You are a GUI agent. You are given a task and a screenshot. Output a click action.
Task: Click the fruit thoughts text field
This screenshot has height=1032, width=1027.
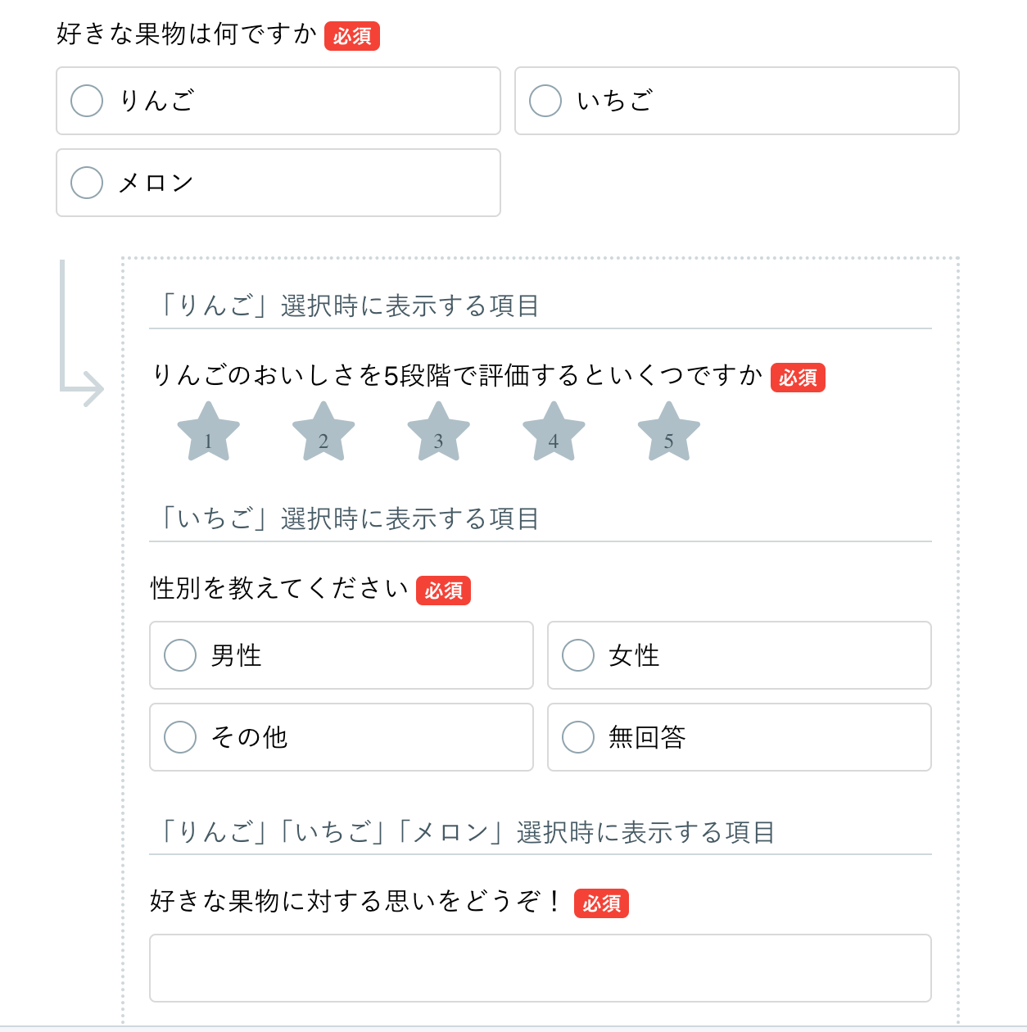click(540, 968)
